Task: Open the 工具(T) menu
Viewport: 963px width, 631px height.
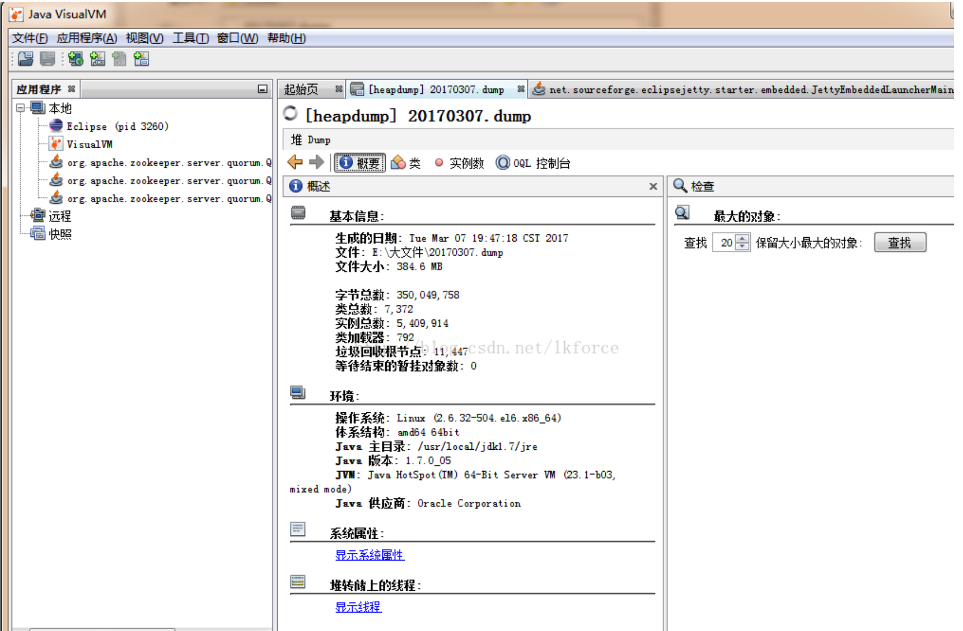Action: point(190,38)
